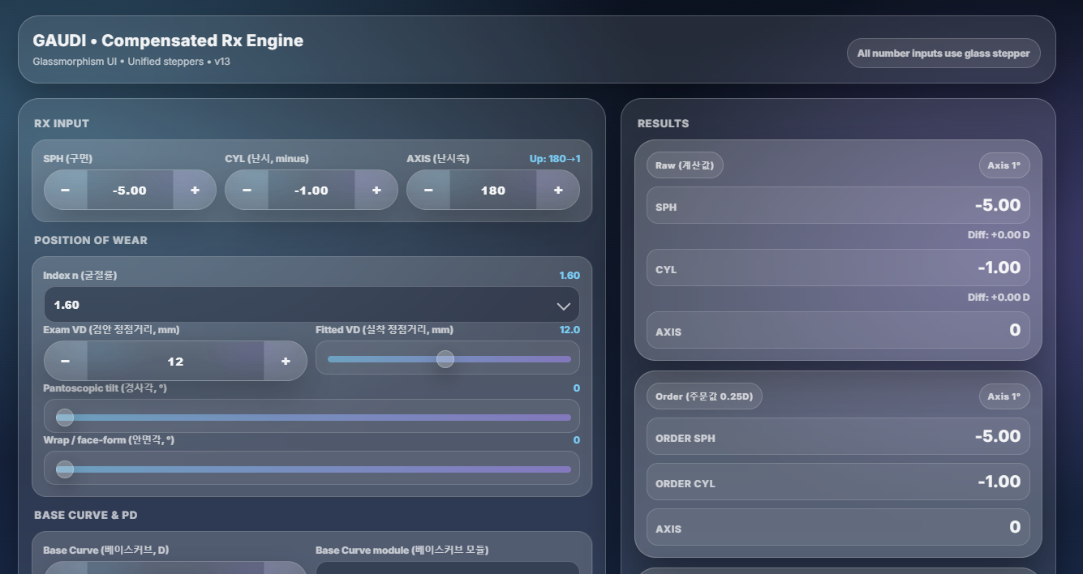Open the Index n dropdown
Screen dimensions: 1083x574
(x=312, y=305)
